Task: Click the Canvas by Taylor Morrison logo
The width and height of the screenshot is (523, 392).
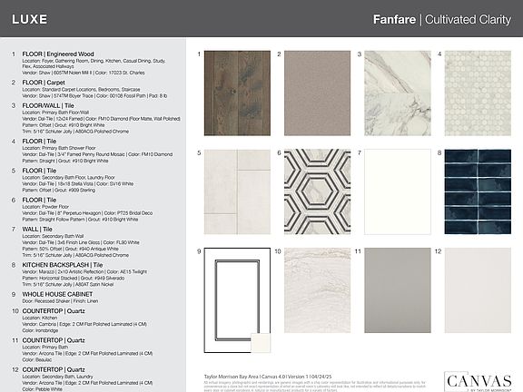Action: coord(479,381)
